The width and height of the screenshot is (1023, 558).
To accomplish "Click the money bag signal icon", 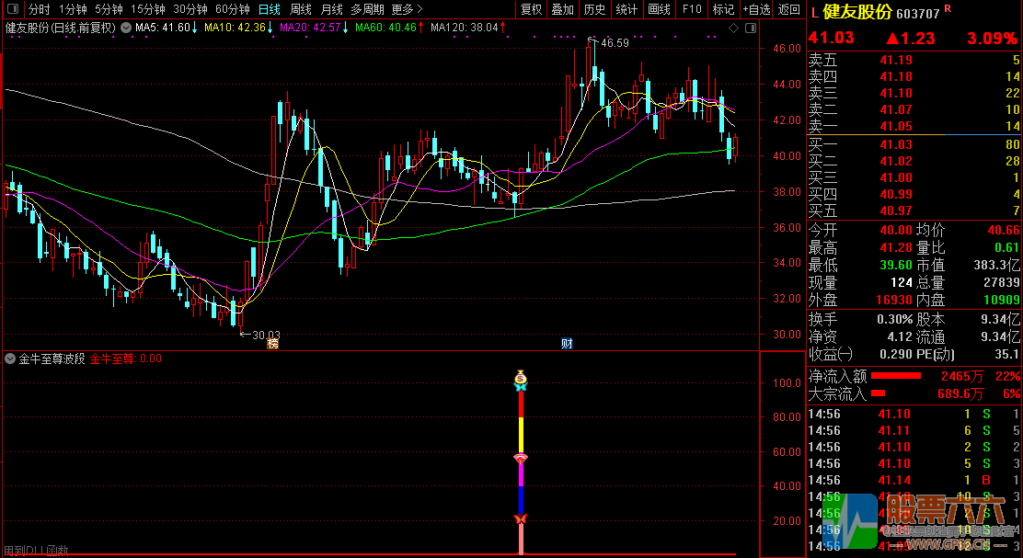I will (521, 377).
